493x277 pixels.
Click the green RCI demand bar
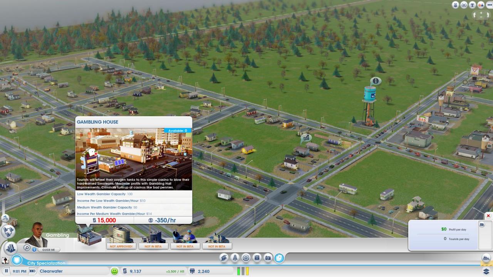click(x=239, y=271)
